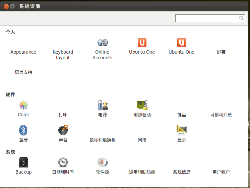This screenshot has width=250, height=188.
Task: Open the 用户帐户 settings entry
Action: tap(221, 172)
